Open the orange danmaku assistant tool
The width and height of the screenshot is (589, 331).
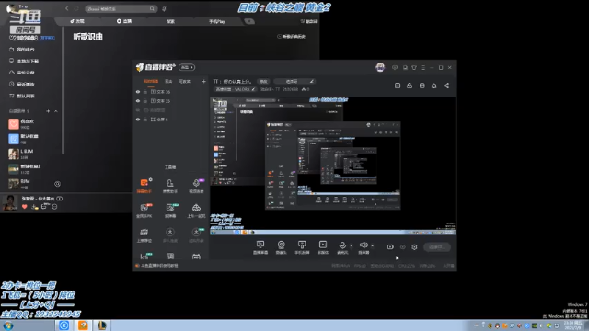click(144, 183)
